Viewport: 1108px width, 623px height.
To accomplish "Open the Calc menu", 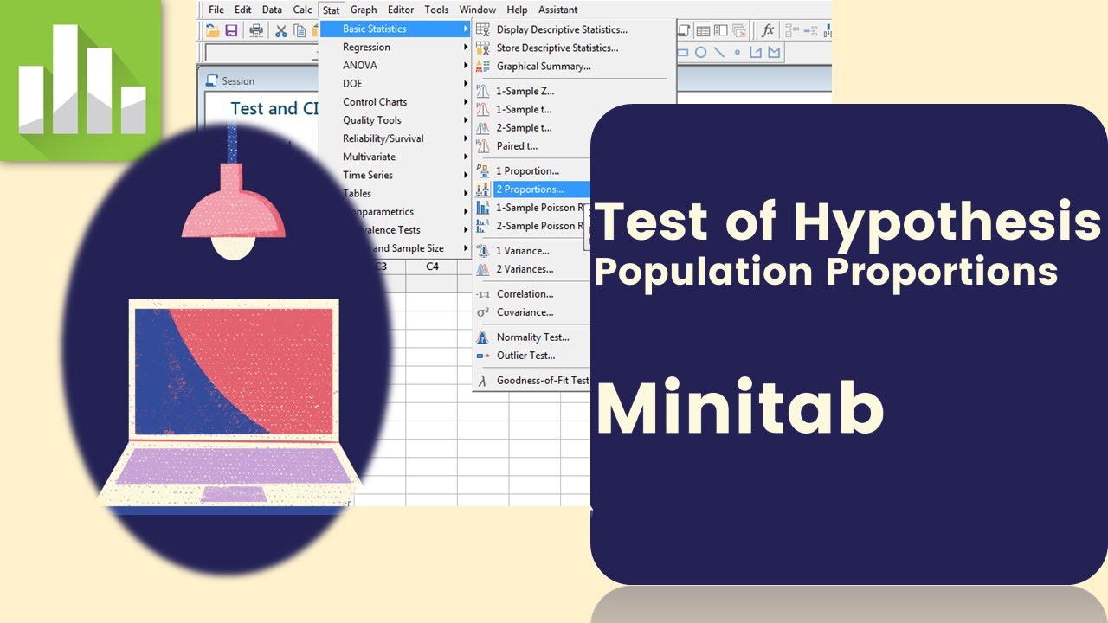I will (303, 10).
